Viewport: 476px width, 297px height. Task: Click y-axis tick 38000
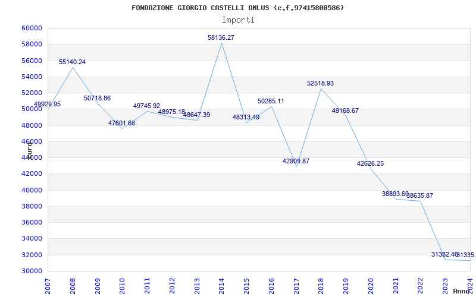coord(32,206)
